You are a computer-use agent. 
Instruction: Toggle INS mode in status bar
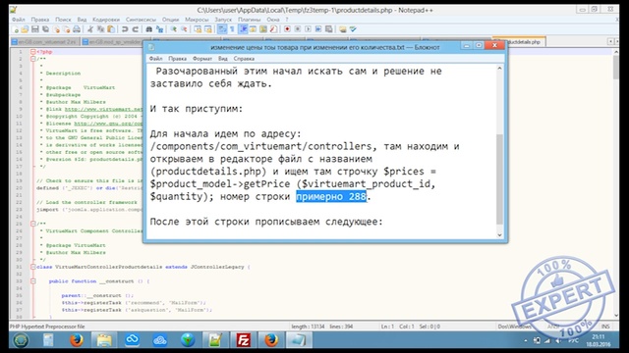[605, 327]
